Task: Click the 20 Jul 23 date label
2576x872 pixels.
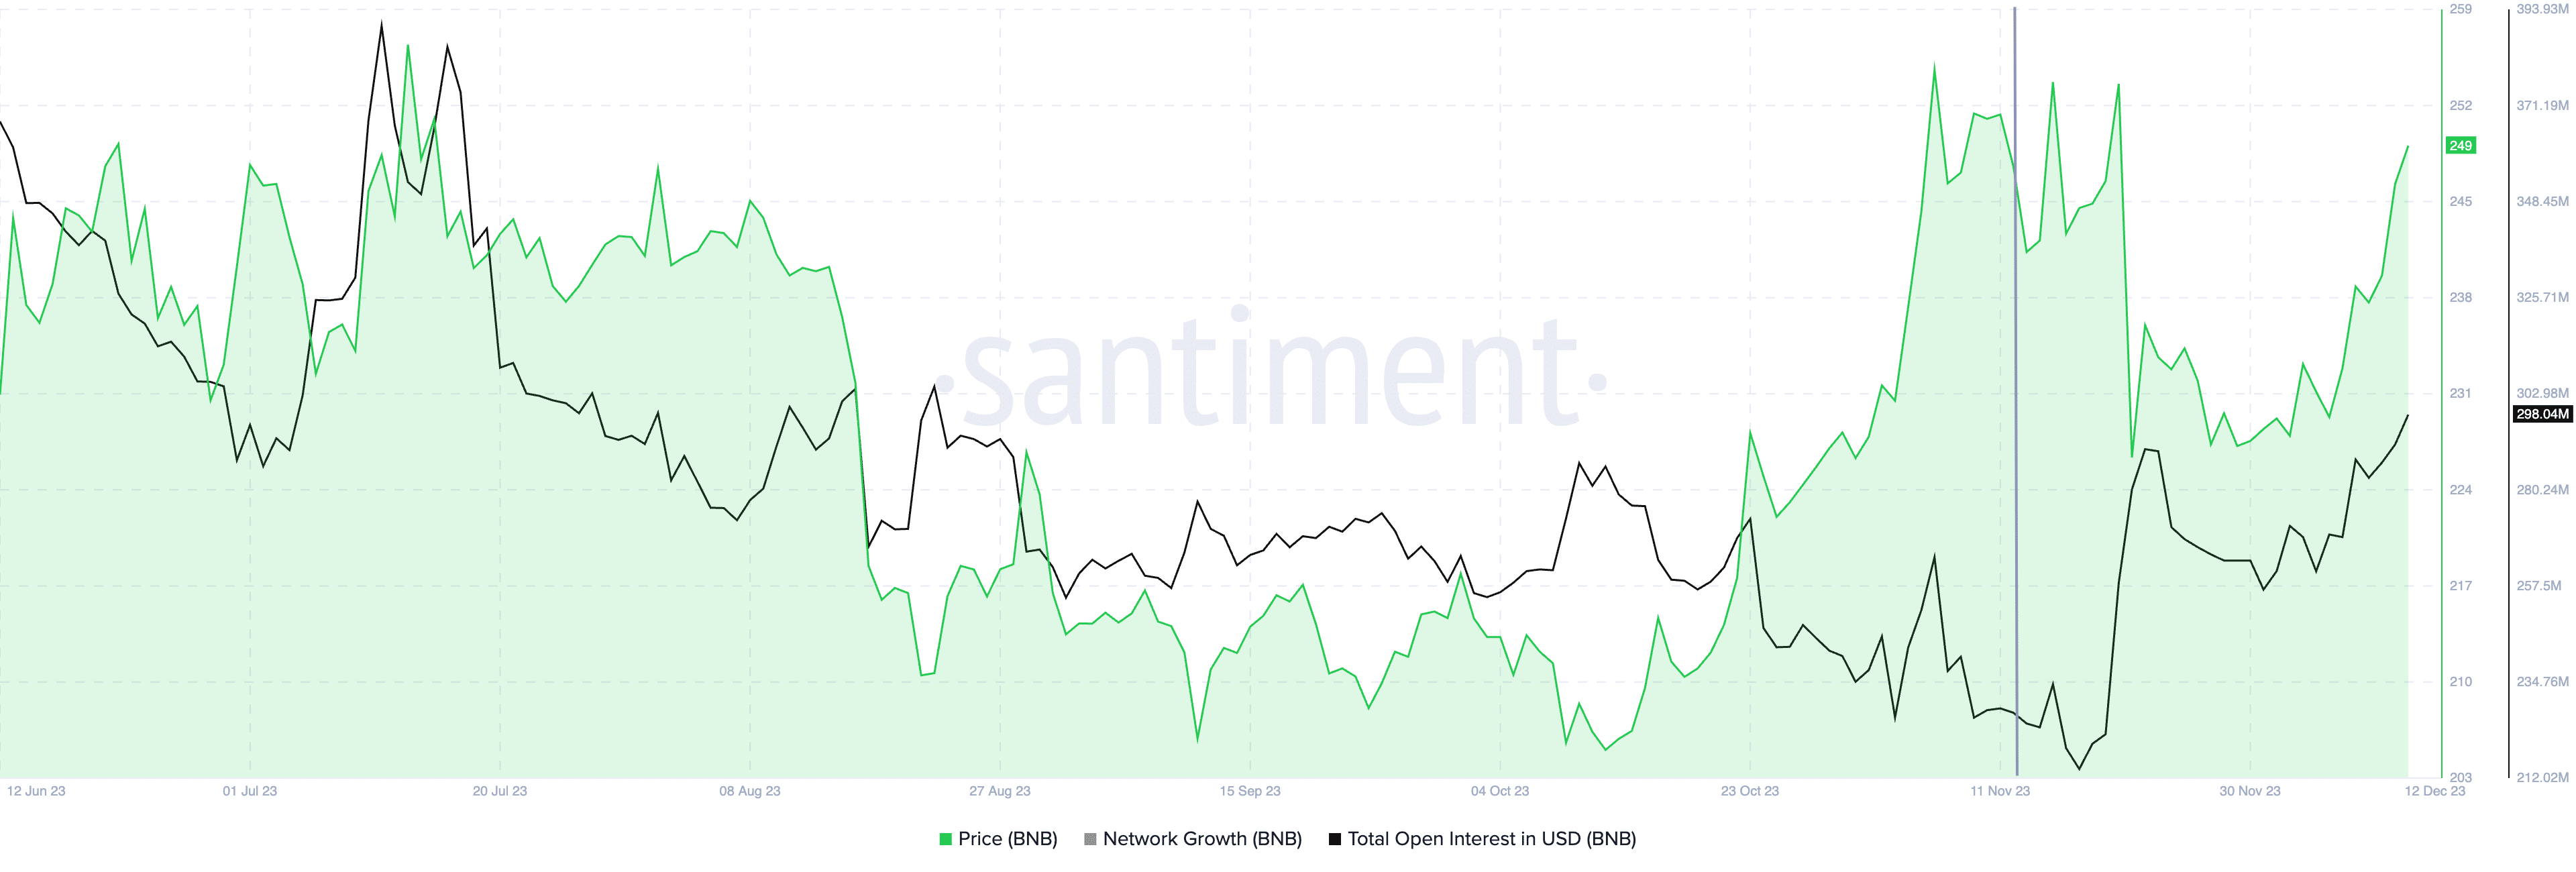Action: click(x=500, y=791)
